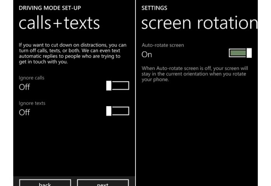Turn on the Ignore calls toggle
The height and width of the screenshot is (186, 271).
tap(118, 86)
